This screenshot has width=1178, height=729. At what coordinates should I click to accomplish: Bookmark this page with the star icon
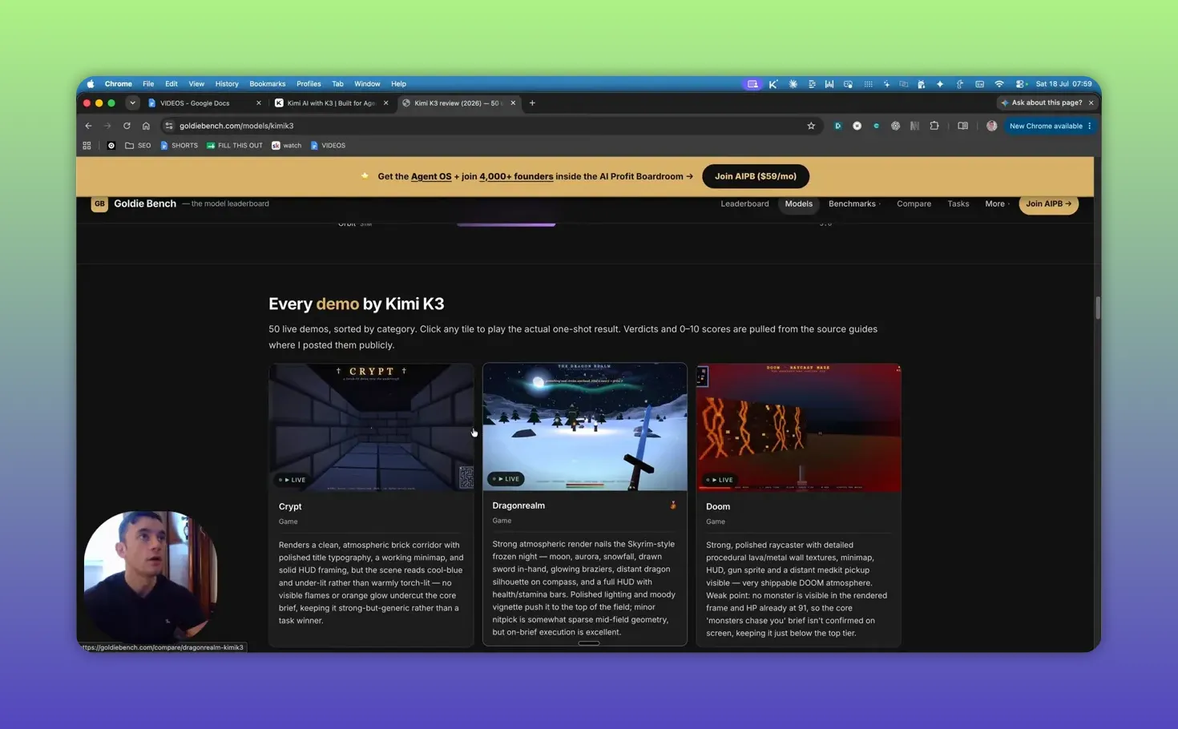pos(811,126)
